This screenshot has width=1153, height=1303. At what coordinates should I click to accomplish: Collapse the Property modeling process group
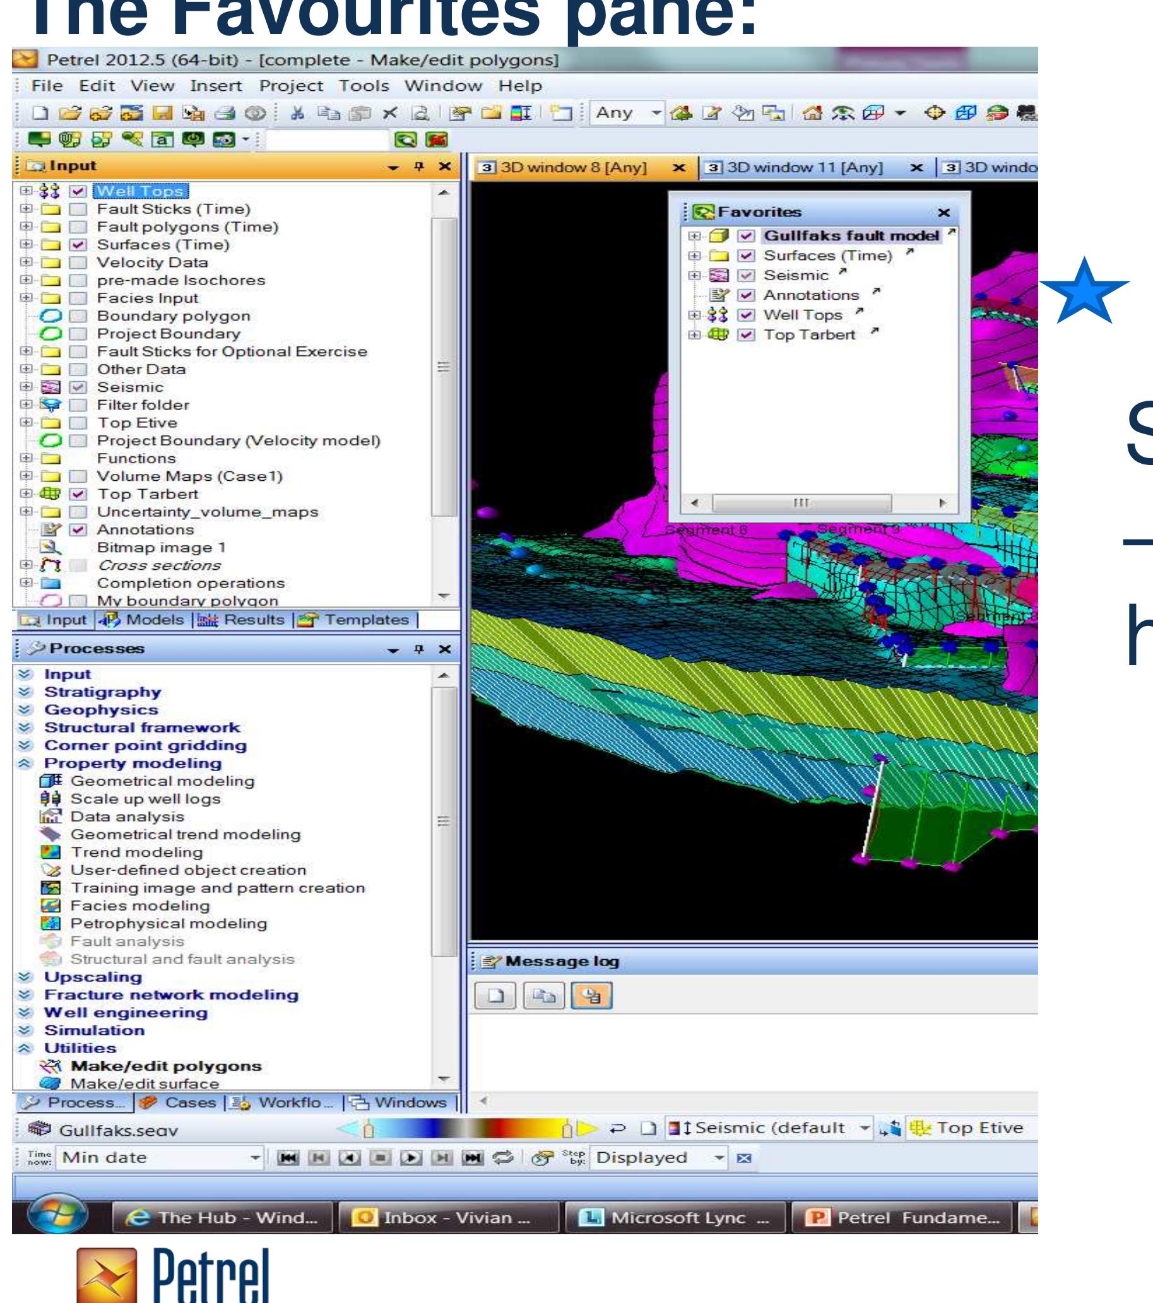[x=24, y=763]
